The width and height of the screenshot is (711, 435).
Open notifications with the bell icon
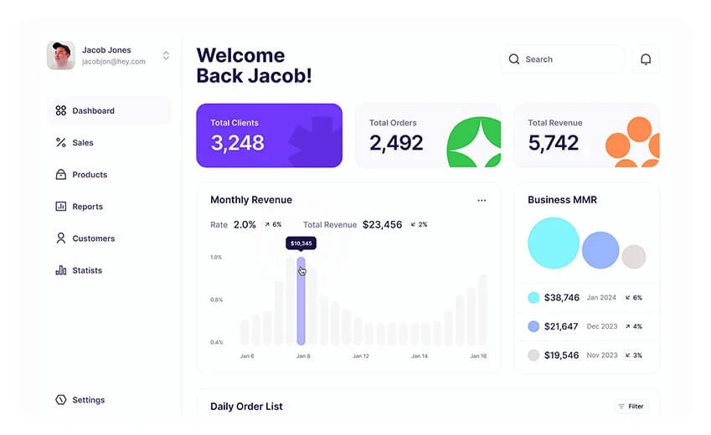646,59
